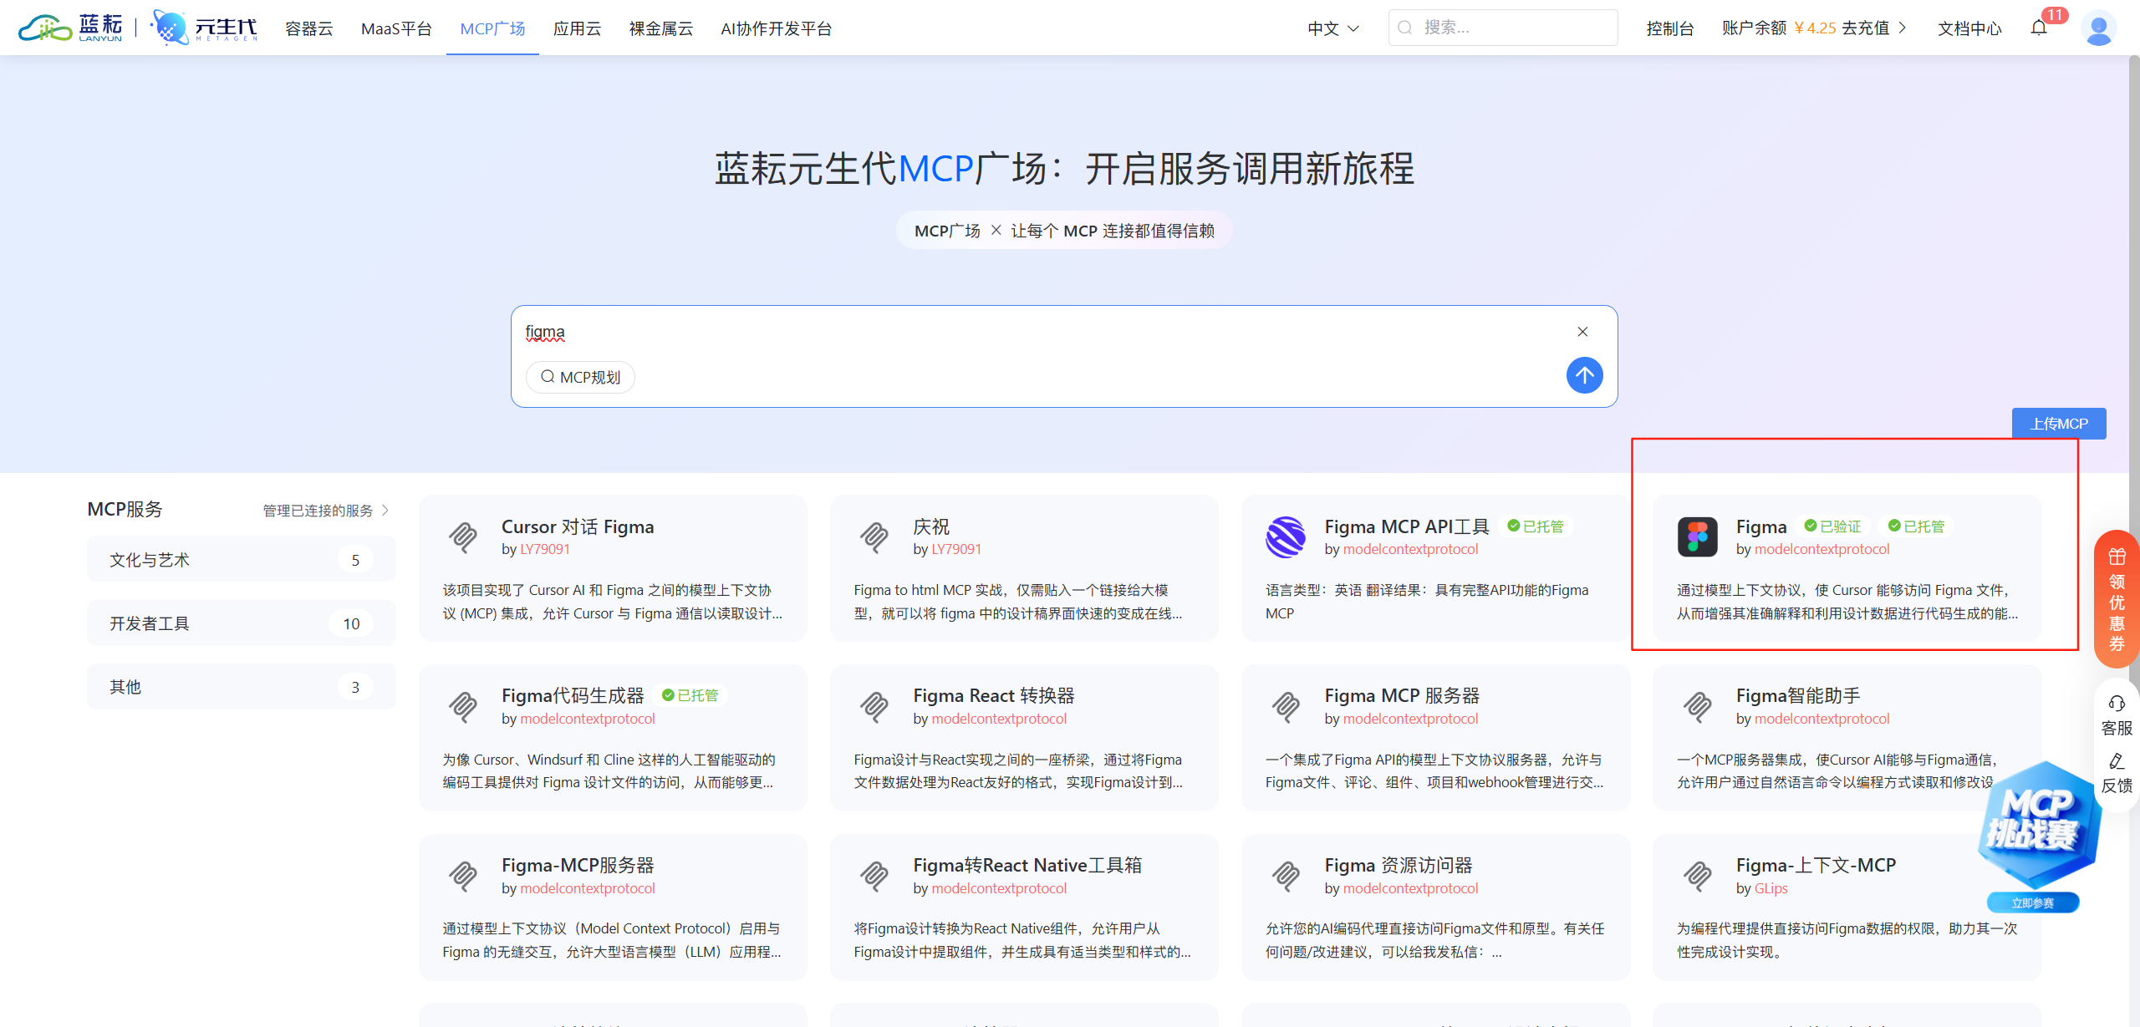Expand the 中文 language dropdown

click(1333, 28)
